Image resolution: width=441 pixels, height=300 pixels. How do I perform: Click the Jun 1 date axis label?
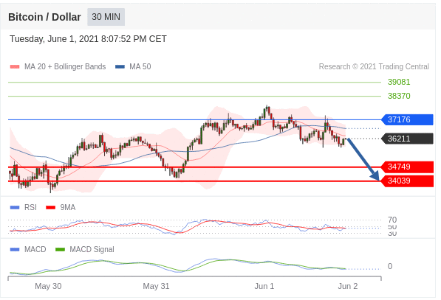(x=264, y=286)
